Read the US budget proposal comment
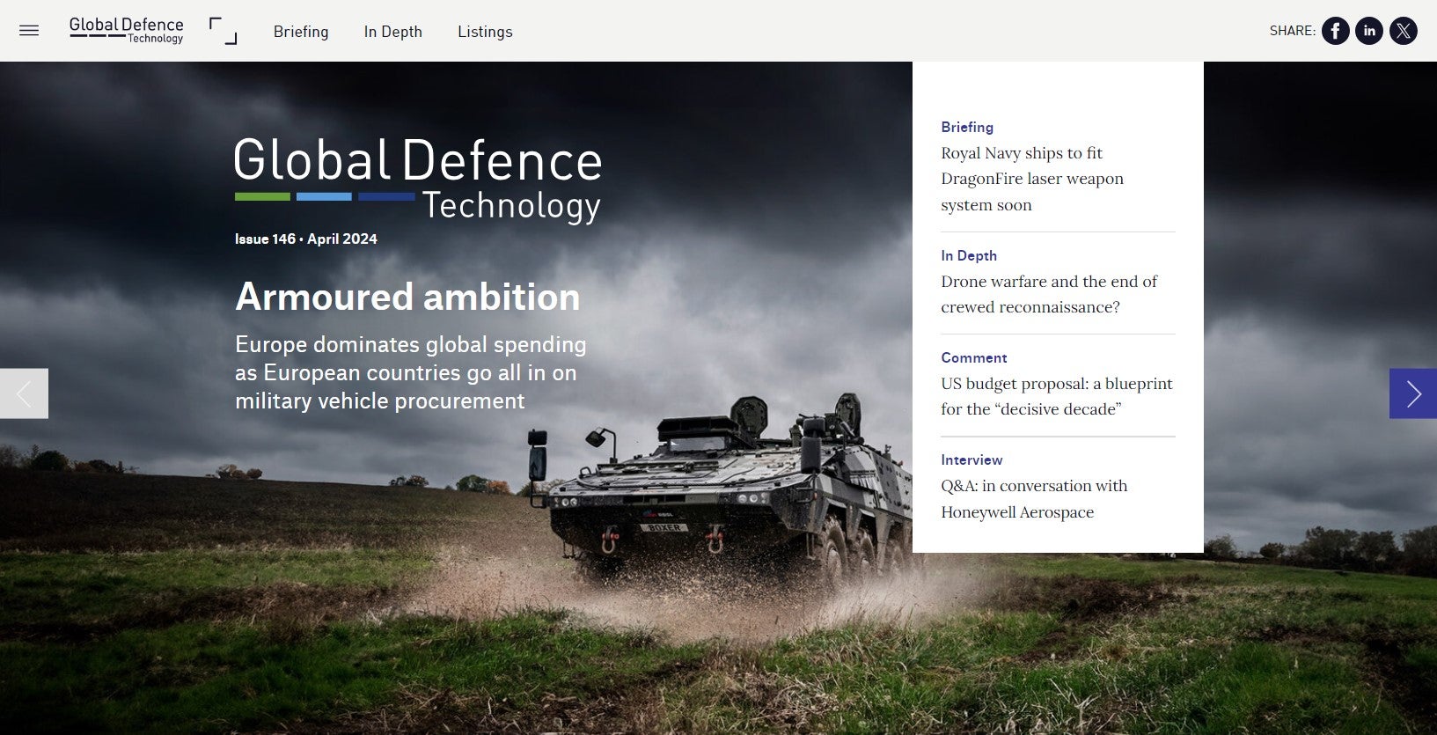Image resolution: width=1437 pixels, height=735 pixels. (1056, 396)
